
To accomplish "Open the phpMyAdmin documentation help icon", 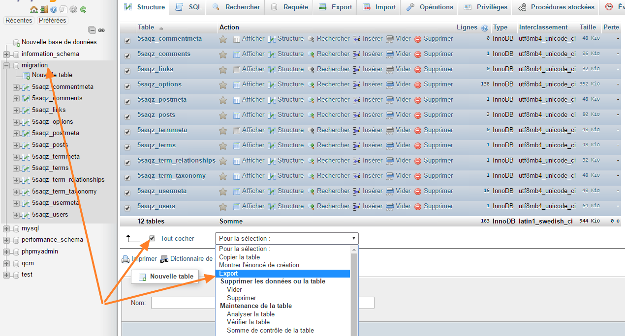I will pos(54,9).
